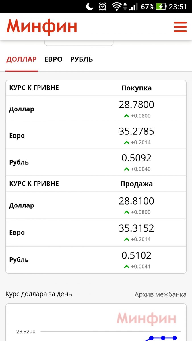Tap the last data point on dollar chart

coord(175,338)
